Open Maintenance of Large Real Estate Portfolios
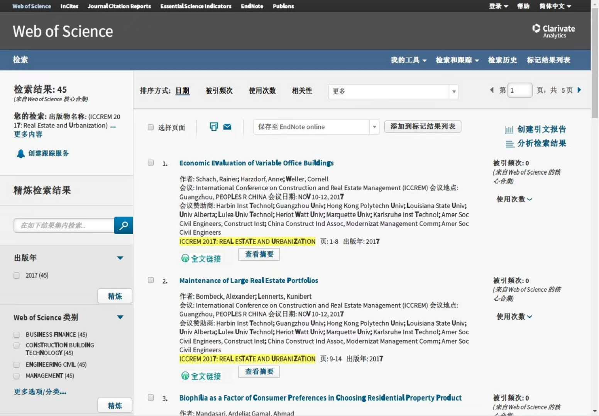Viewport: 599px width, 416px height. [x=249, y=281]
